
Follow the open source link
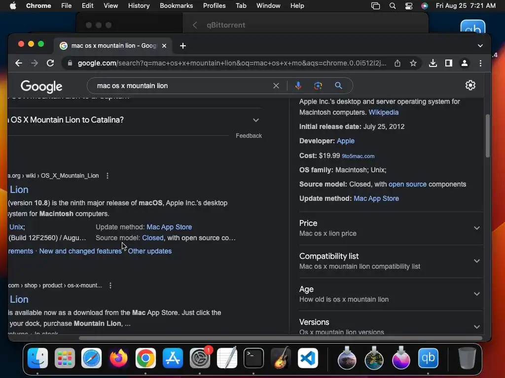coord(407,184)
